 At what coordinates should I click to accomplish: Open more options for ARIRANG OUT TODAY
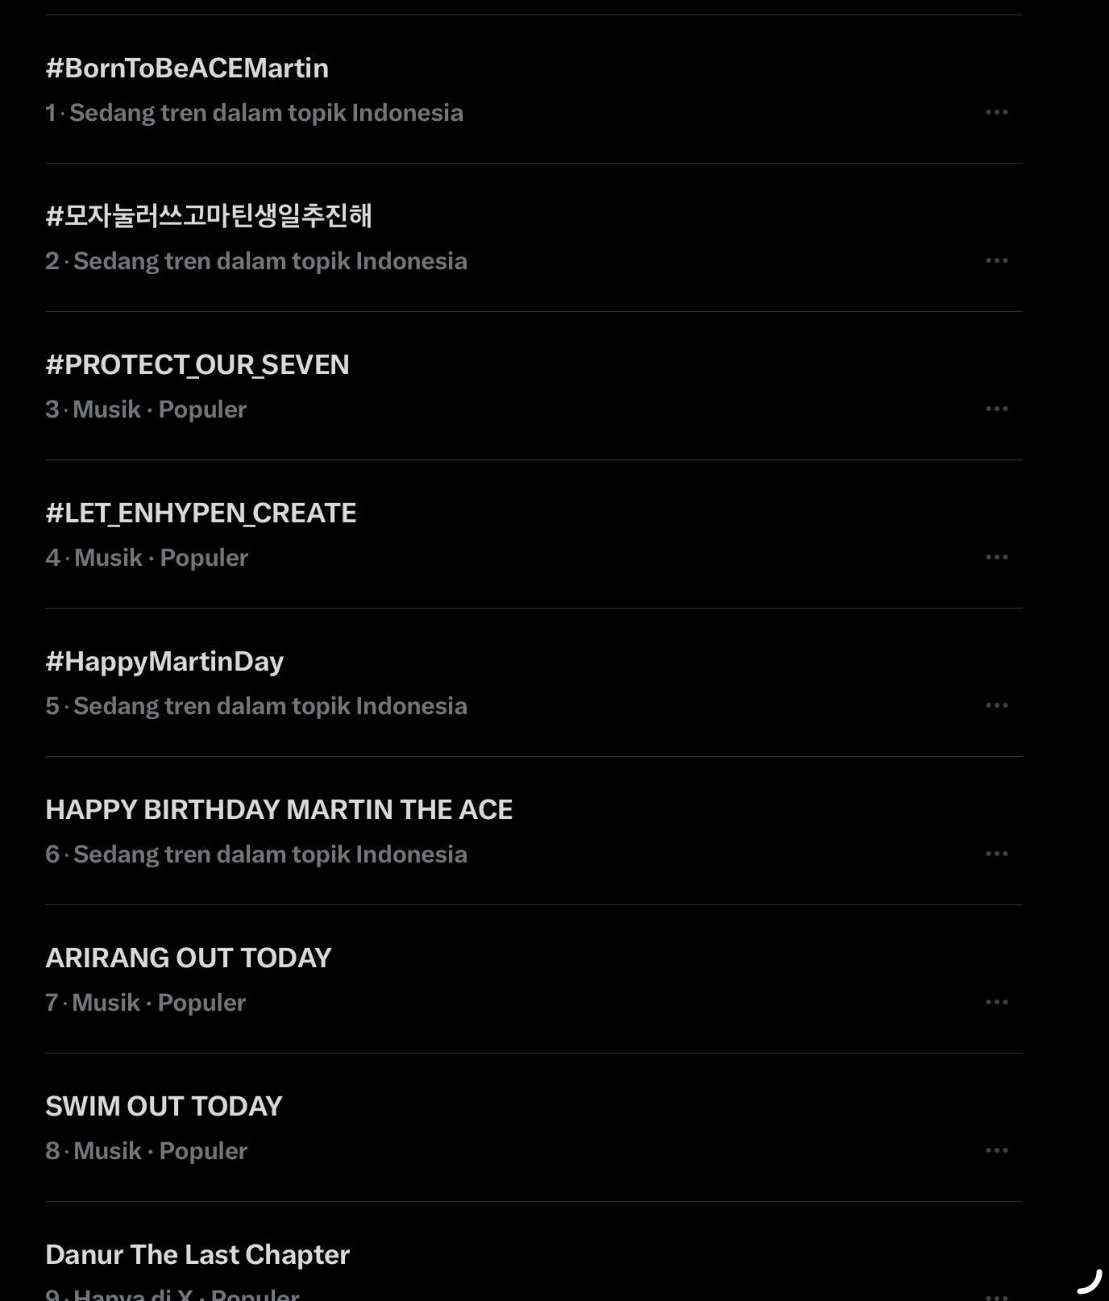tap(996, 1003)
